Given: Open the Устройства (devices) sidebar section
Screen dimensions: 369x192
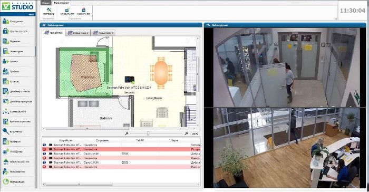Looking at the screenshot, I should coord(18,151).
